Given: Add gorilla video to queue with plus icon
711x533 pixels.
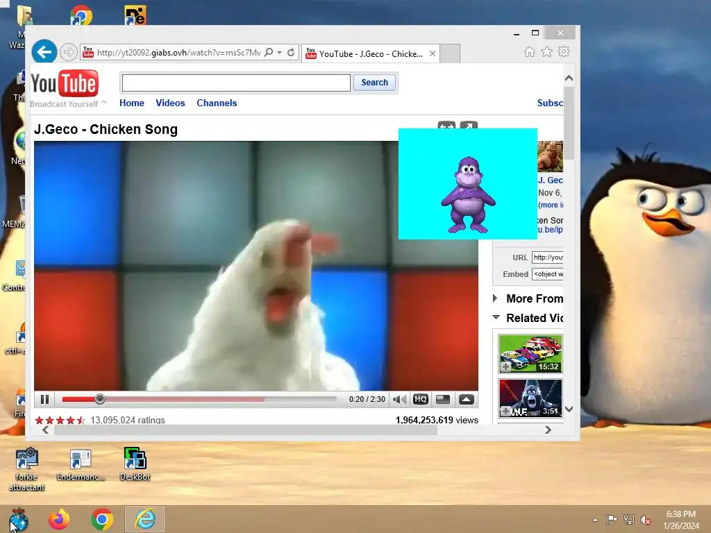Looking at the screenshot, I should tap(505, 412).
